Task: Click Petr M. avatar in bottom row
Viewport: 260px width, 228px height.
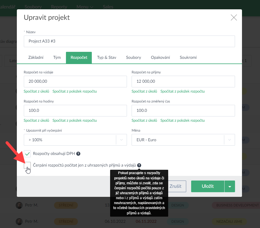Action: 19,221
